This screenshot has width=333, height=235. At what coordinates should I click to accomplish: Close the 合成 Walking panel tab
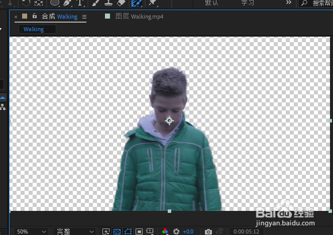click(x=16, y=17)
